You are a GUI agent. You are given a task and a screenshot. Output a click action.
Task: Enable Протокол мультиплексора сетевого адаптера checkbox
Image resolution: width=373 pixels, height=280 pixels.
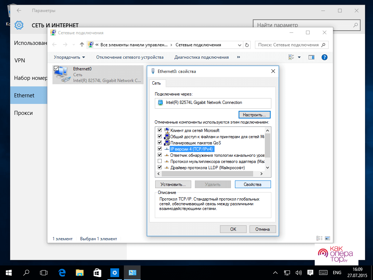[x=160, y=161]
